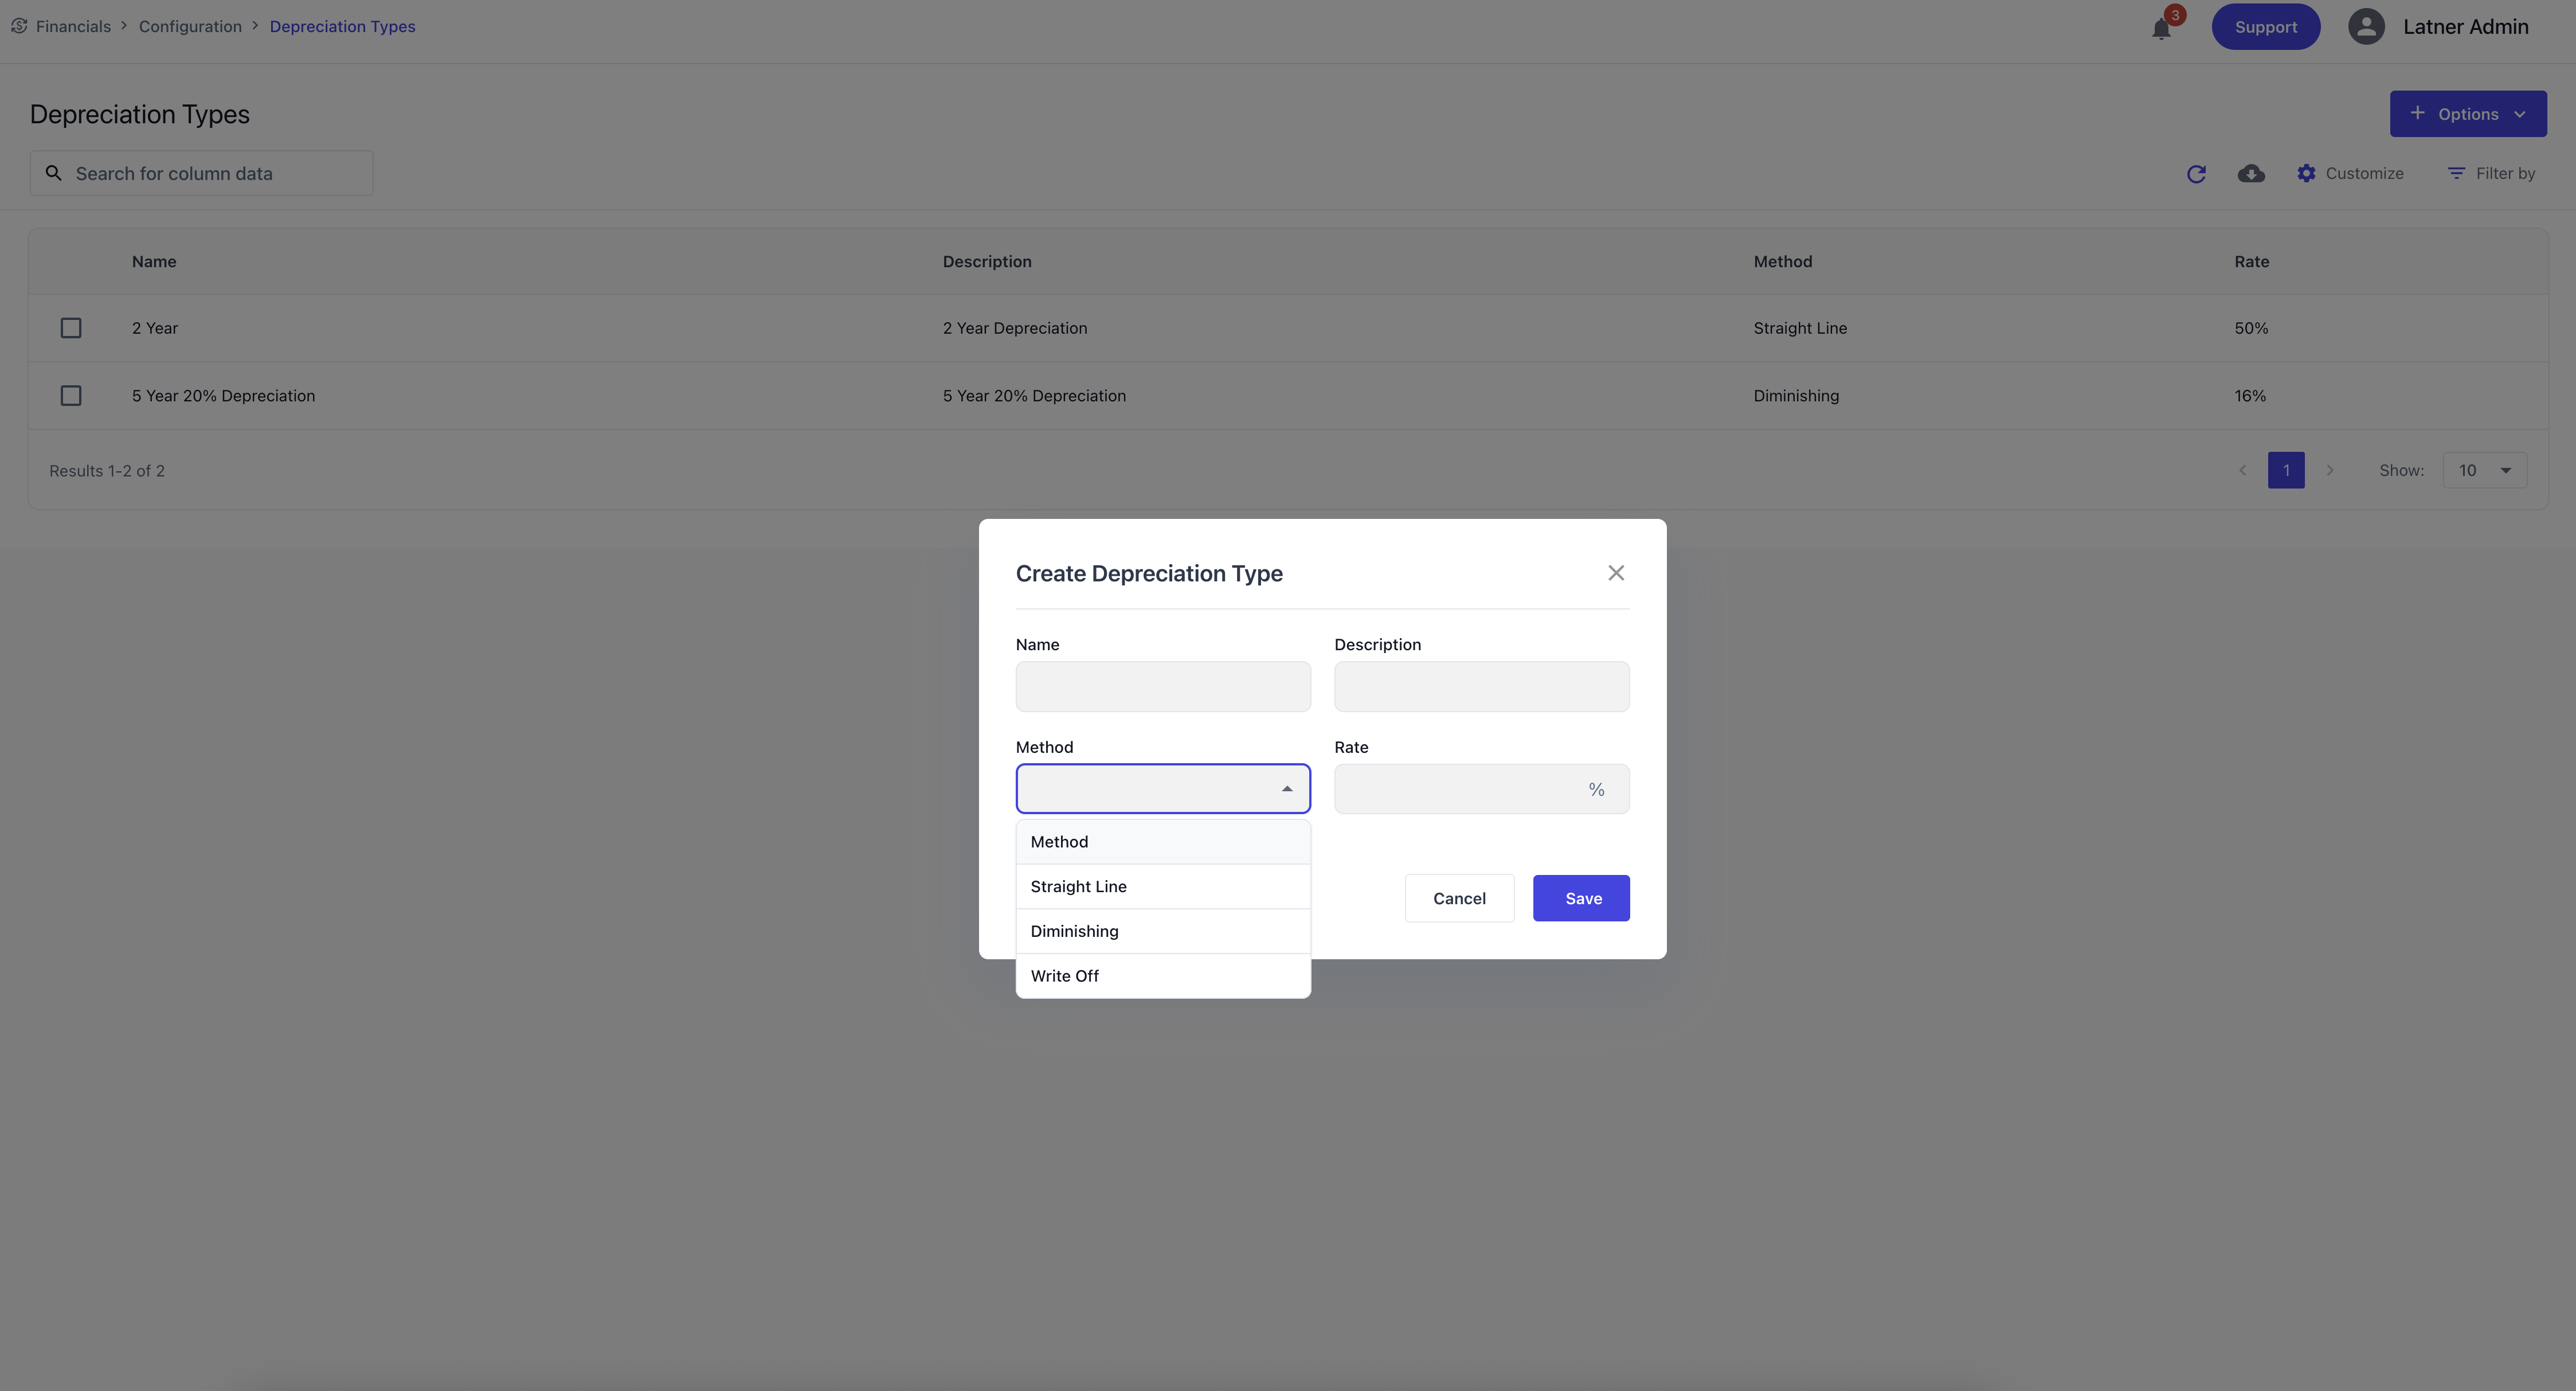The height and width of the screenshot is (1391, 2576).
Task: Click the next page arrow
Action: tap(2330, 471)
